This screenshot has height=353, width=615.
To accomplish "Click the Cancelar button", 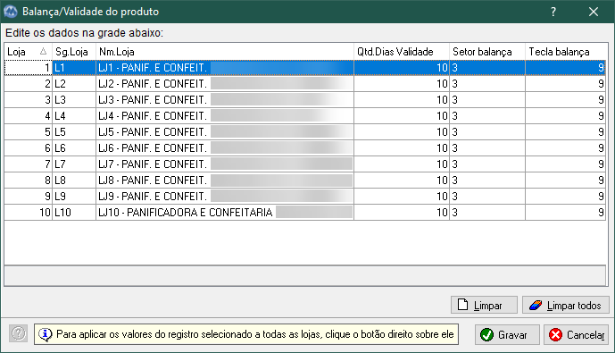I will coord(576,334).
